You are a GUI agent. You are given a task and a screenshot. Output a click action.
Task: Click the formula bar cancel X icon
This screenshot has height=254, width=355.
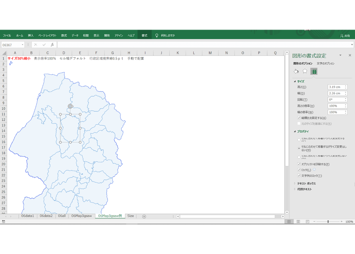click(x=36, y=45)
